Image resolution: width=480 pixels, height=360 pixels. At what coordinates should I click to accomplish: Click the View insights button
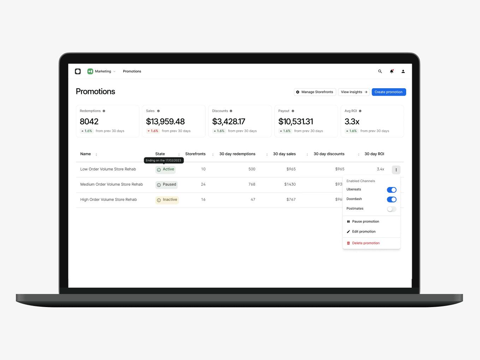354,92
